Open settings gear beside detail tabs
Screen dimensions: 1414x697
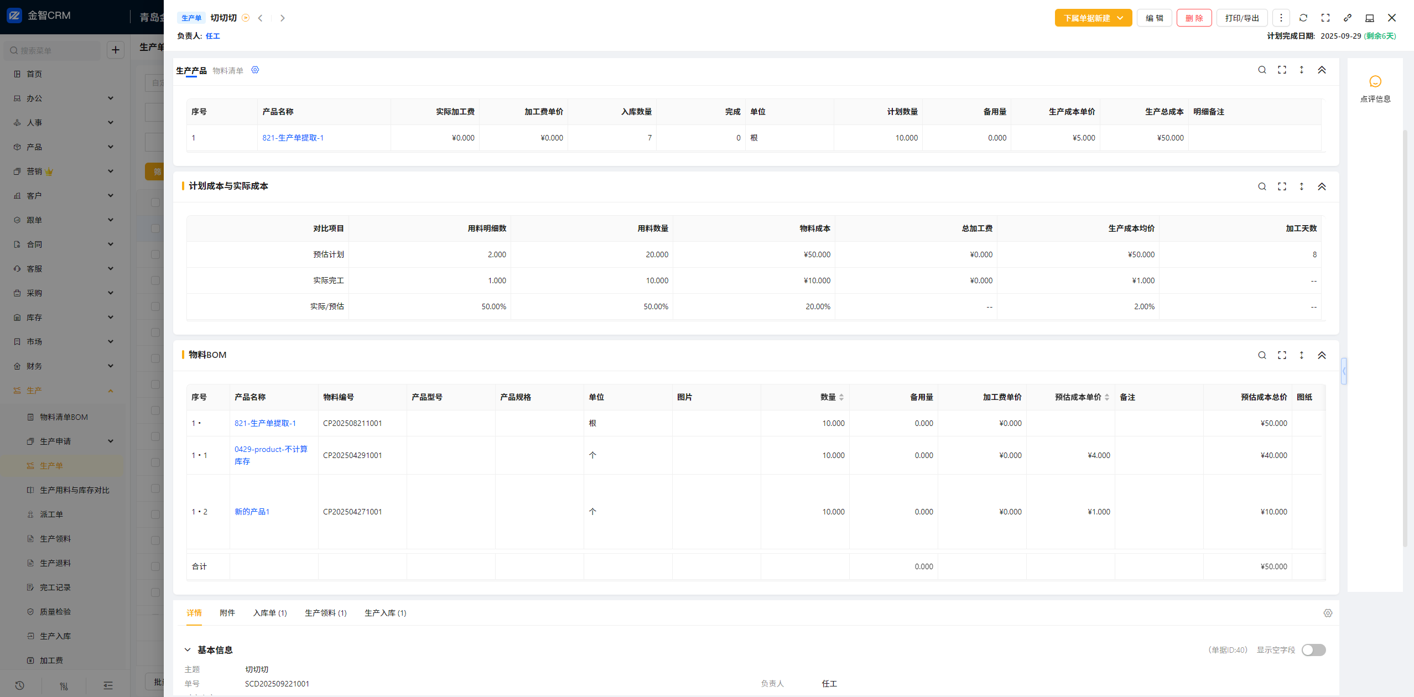[1328, 613]
